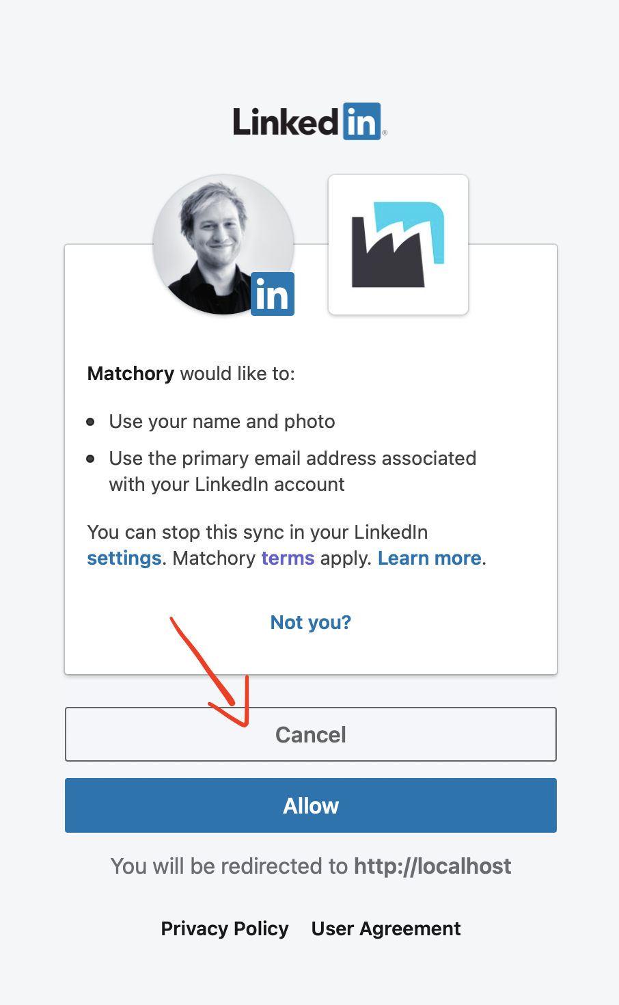Click the http://localhost redirect text

point(432,866)
